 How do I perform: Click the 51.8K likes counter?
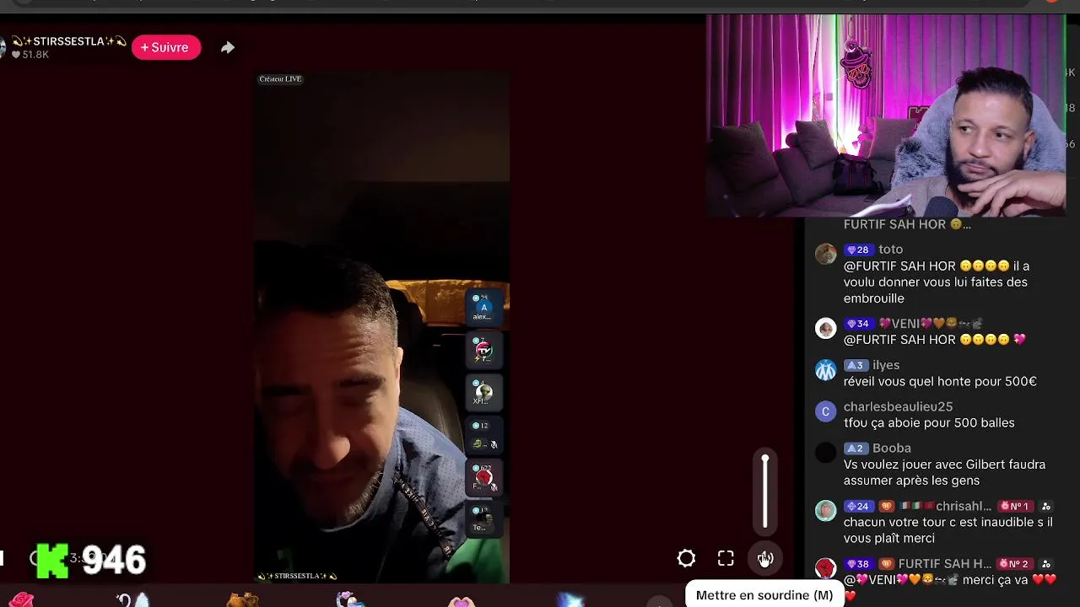[x=30, y=55]
